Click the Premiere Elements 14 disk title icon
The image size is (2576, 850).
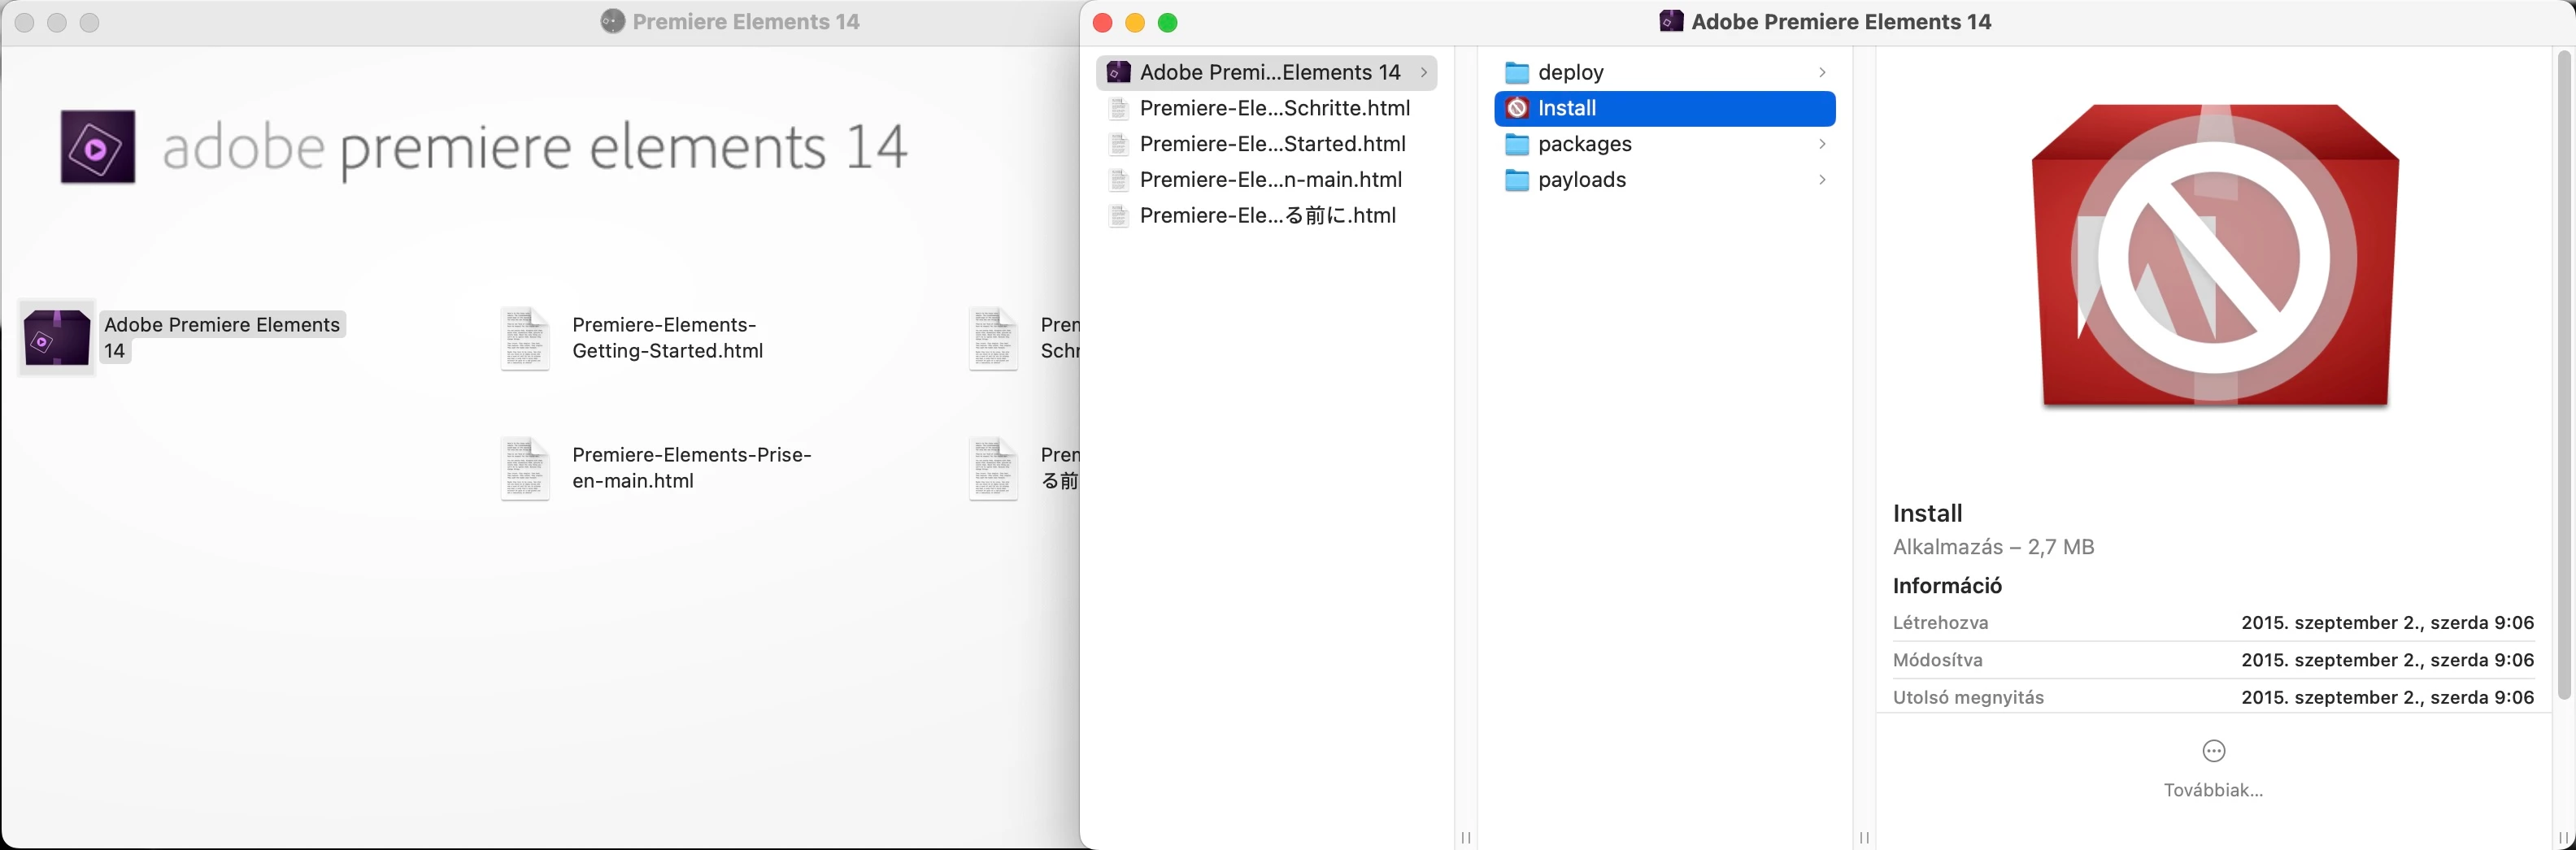(612, 21)
